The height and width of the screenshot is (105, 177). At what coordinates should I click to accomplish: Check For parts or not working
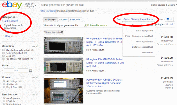(x=3, y=59)
